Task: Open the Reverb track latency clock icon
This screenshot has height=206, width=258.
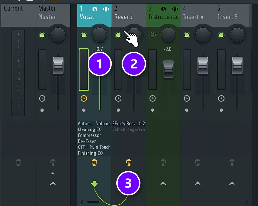Action: pyautogui.click(x=118, y=98)
